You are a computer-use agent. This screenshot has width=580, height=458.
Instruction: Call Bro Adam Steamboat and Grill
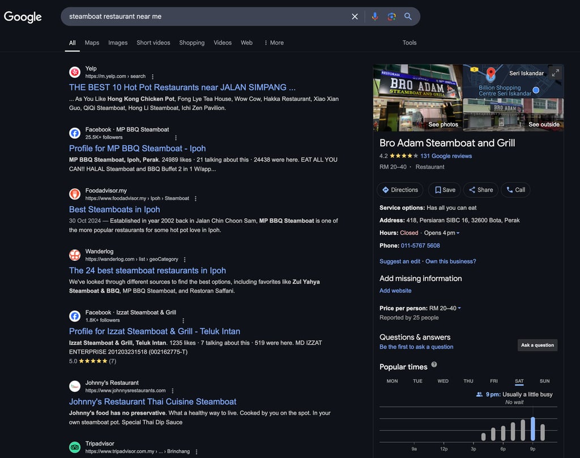click(515, 190)
